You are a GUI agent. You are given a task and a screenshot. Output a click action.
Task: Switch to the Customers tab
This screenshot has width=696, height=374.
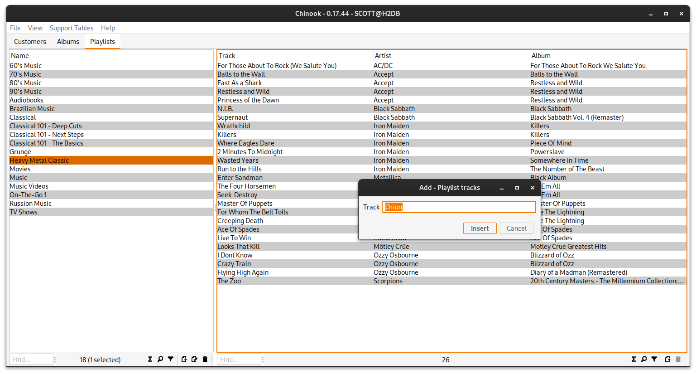(30, 42)
